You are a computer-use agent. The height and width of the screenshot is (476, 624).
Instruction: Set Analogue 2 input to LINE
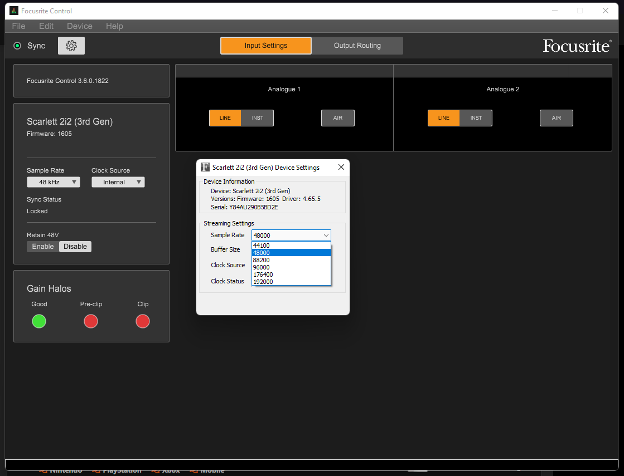[x=444, y=118]
